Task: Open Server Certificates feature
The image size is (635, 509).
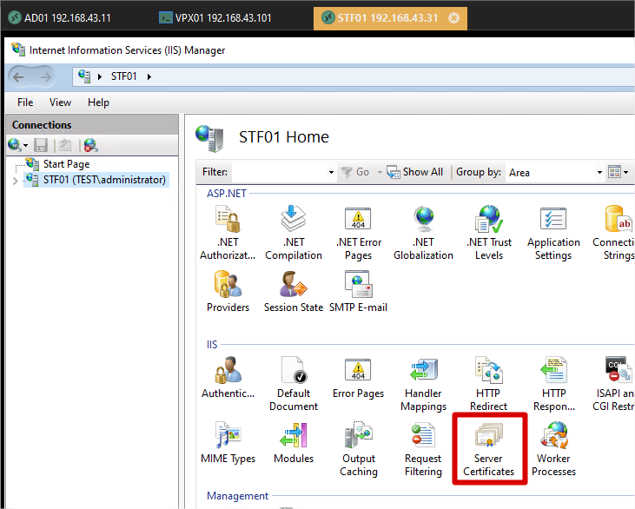Action: [489, 449]
